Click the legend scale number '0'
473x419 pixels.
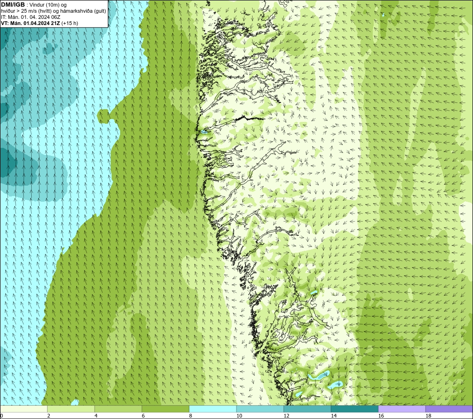pyautogui.click(x=1, y=416)
